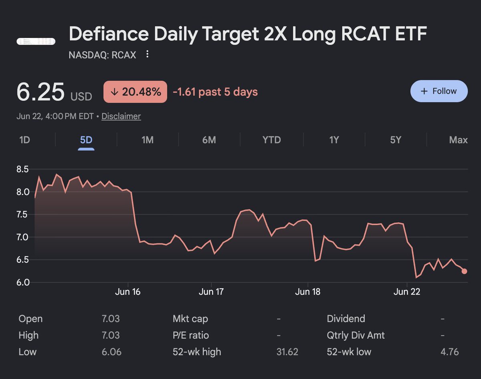
Task: Open the Disclaimer link
Action: tap(121, 116)
